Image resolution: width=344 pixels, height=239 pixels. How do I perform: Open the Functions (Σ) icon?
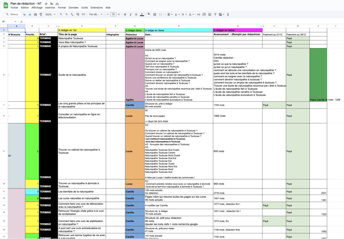[x=228, y=14]
